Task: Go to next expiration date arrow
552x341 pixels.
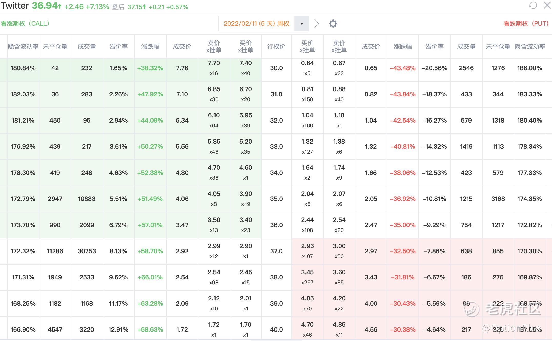Action: click(x=317, y=24)
